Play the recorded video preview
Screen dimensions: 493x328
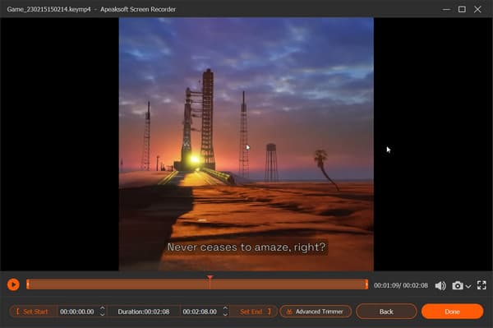coord(13,284)
